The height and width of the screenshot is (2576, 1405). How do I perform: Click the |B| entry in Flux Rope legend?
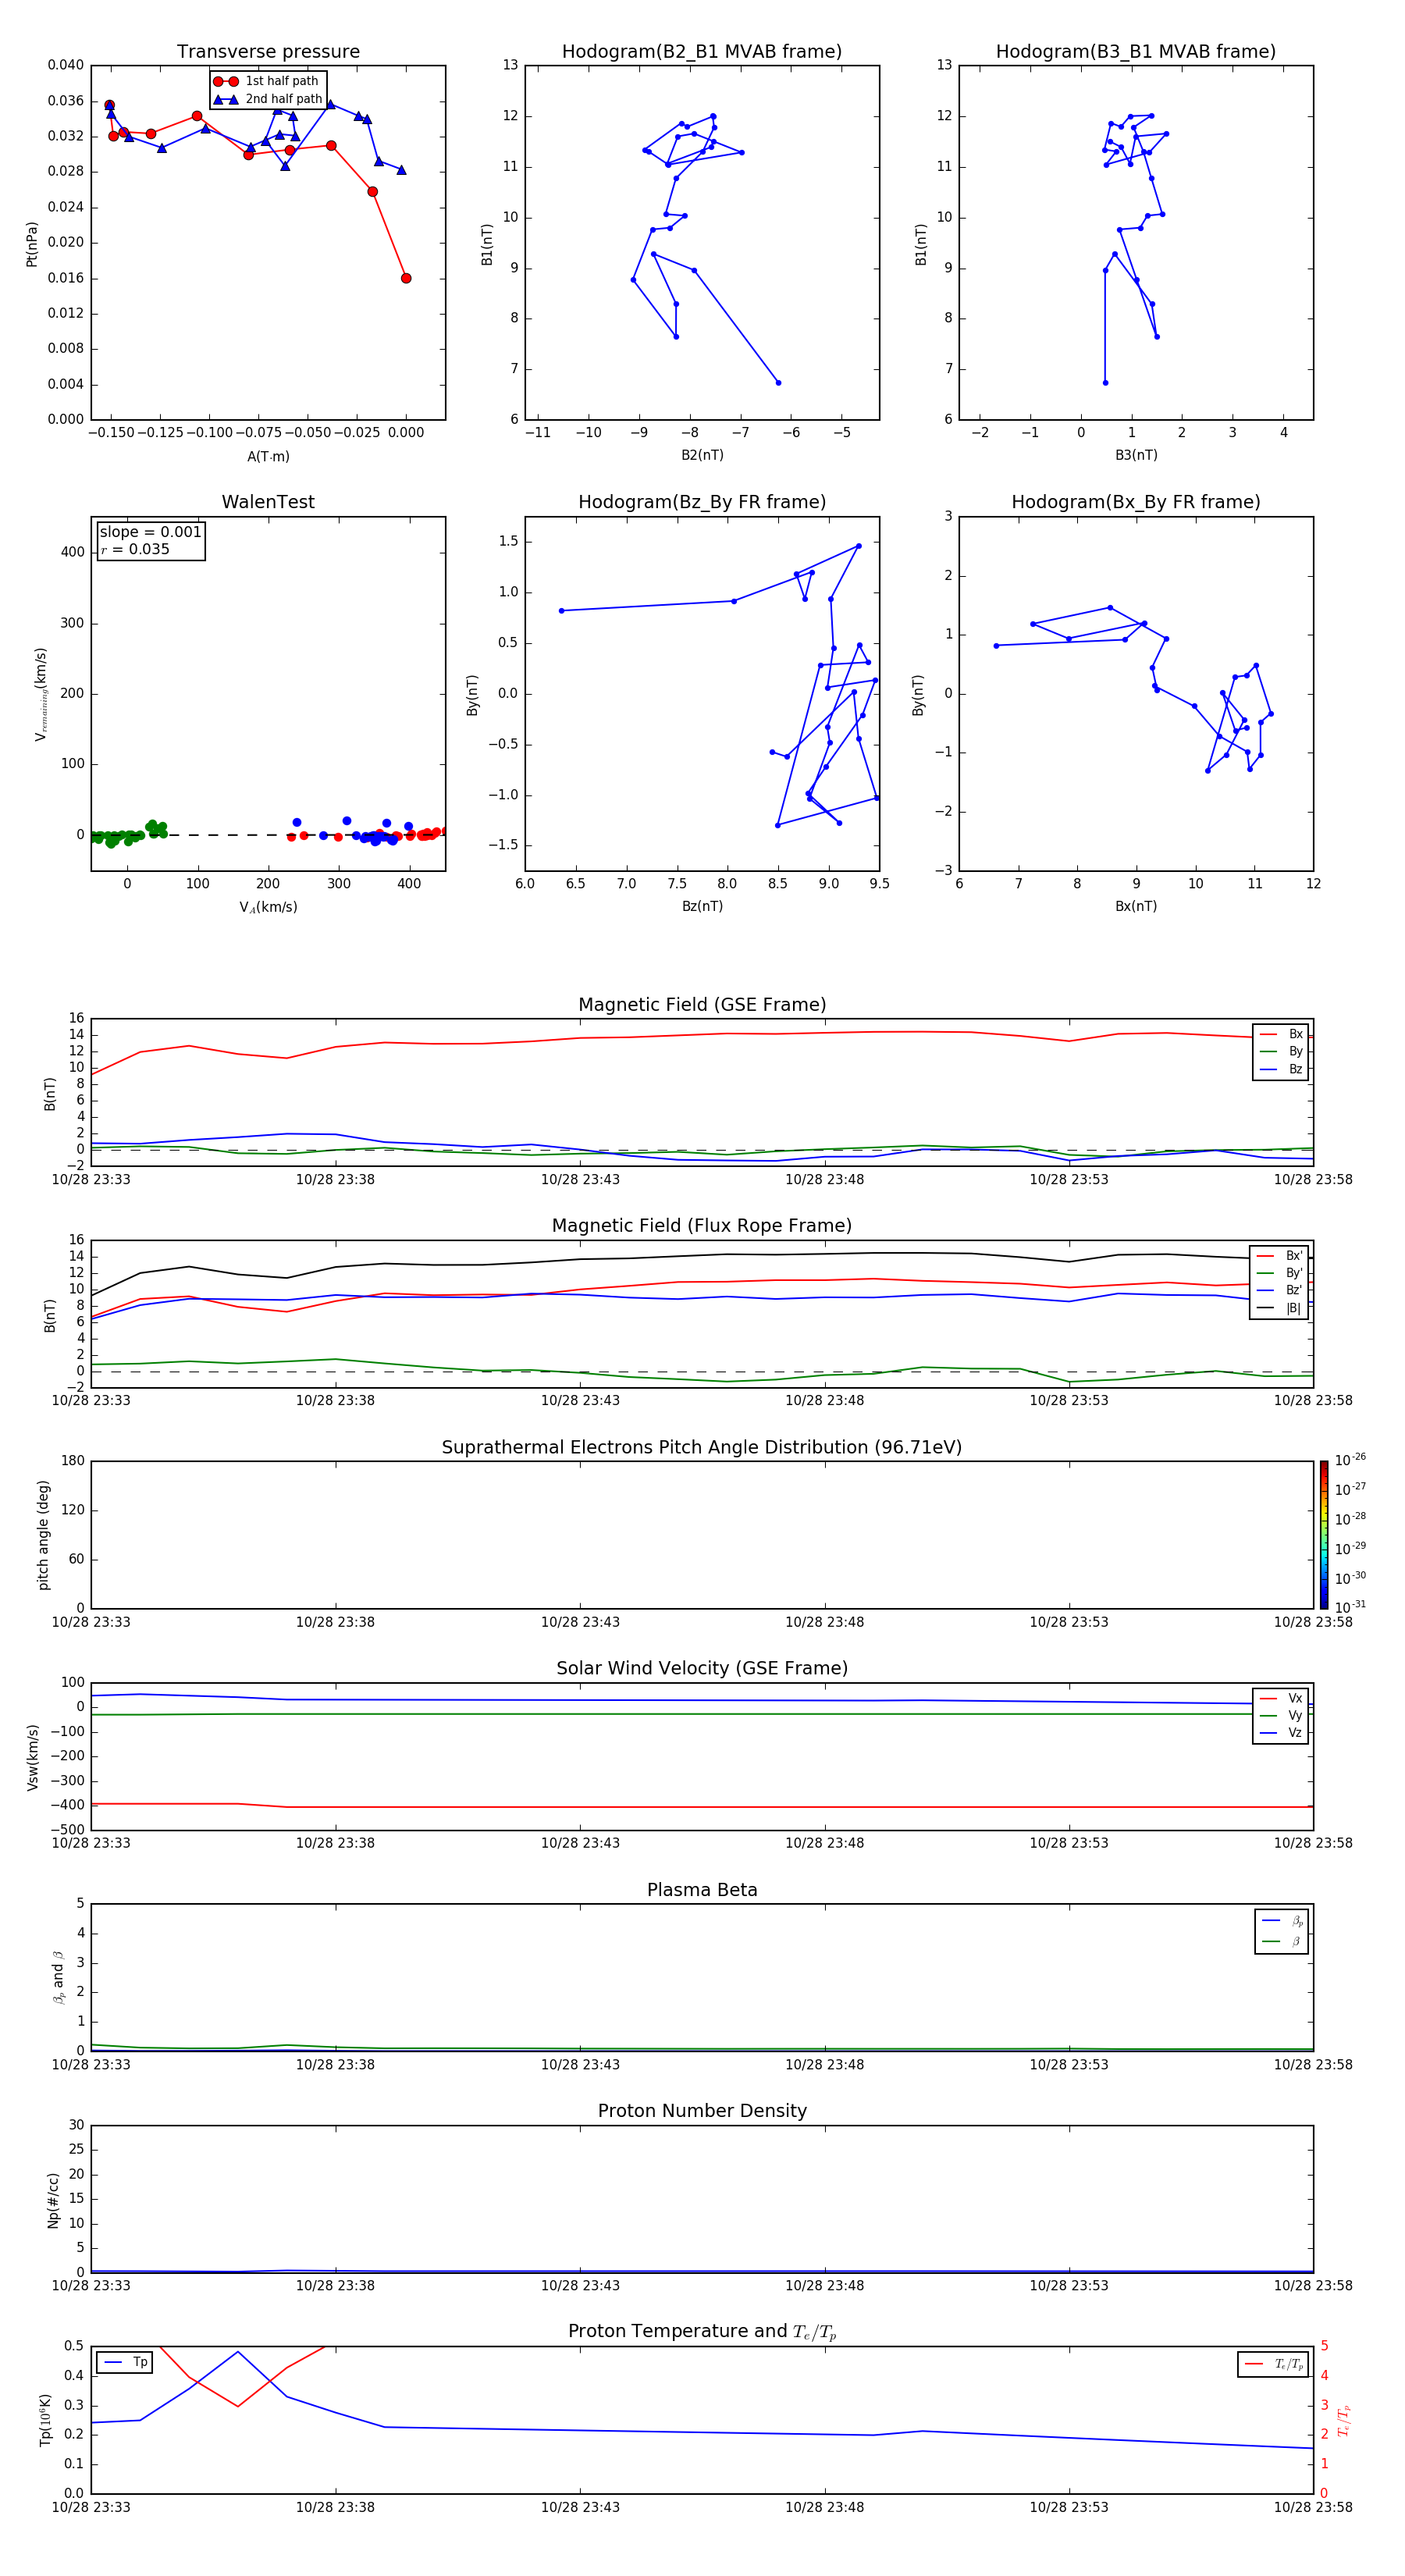point(1279,1308)
